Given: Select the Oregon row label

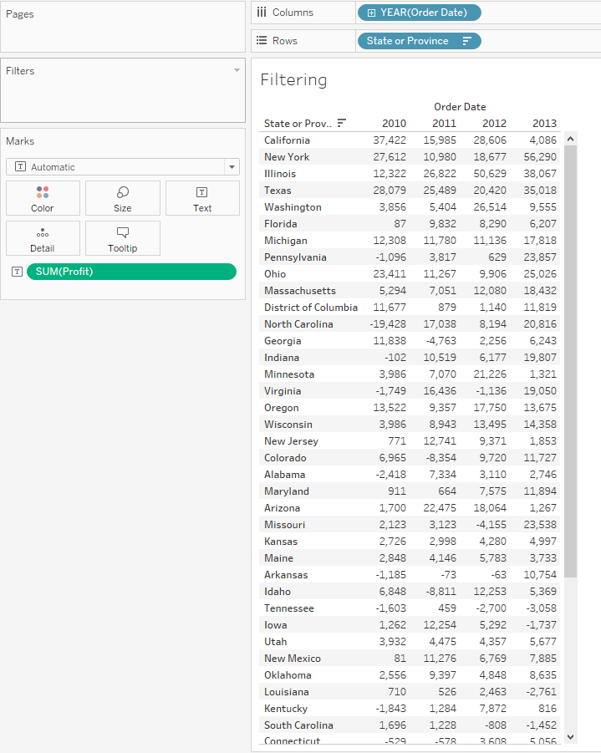Looking at the screenshot, I should tap(282, 408).
